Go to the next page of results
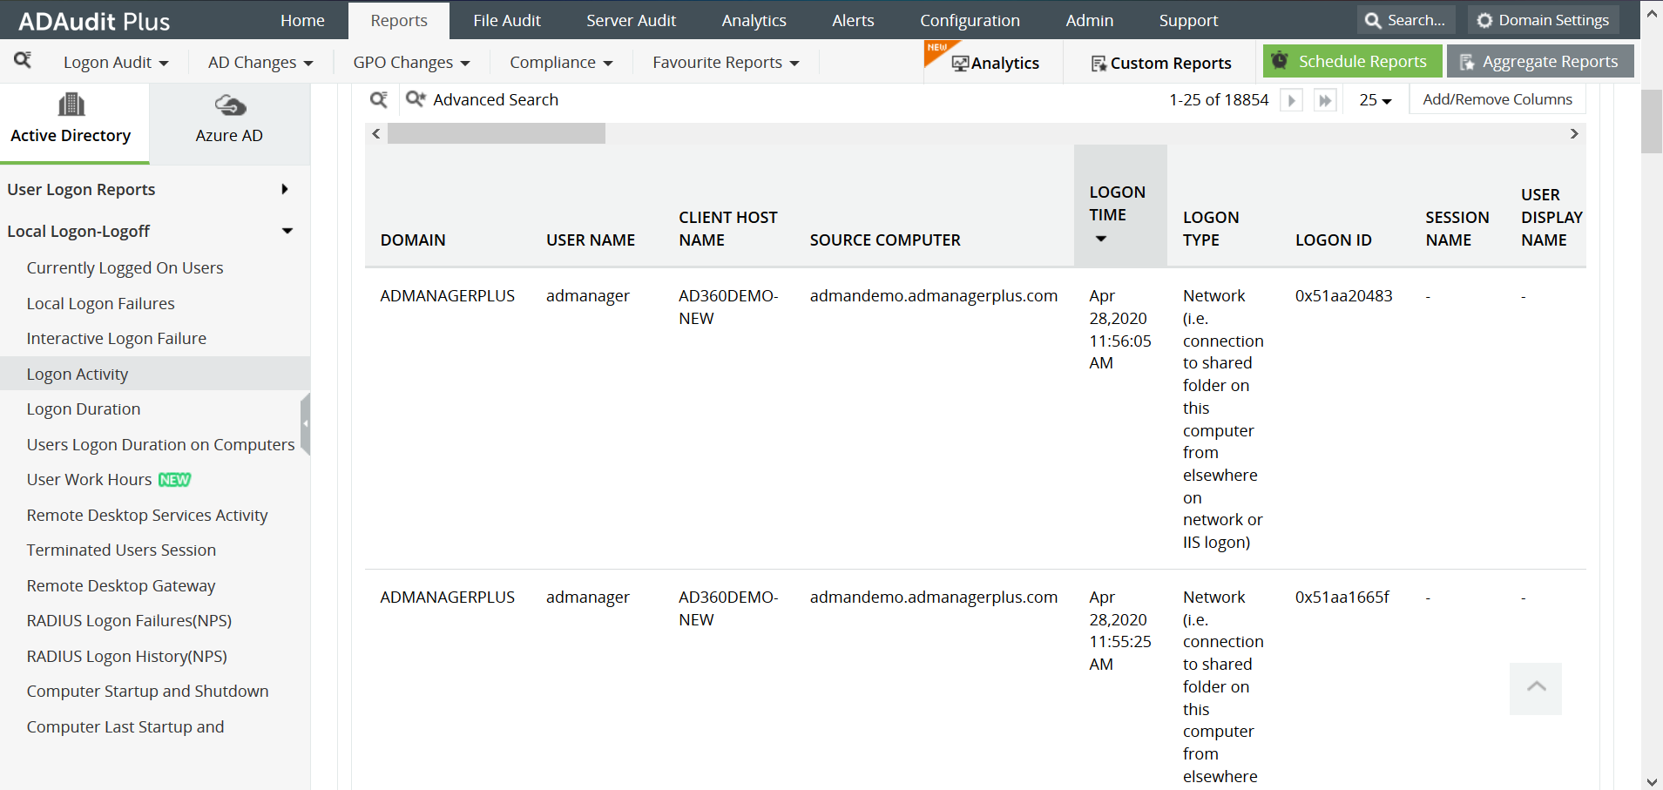Image resolution: width=1663 pixels, height=790 pixels. 1291,99
